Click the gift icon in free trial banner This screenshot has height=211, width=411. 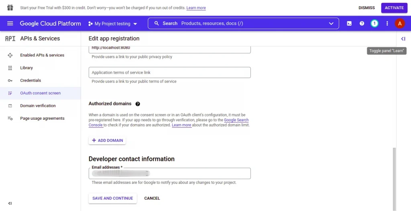(x=10, y=8)
